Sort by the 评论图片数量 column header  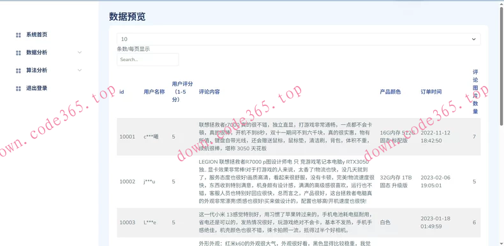[x=475, y=92]
